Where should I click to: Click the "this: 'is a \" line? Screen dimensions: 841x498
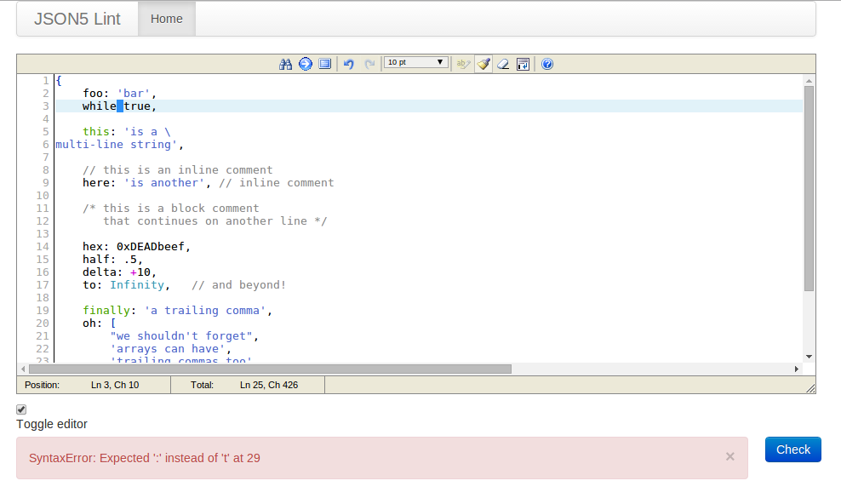point(127,132)
